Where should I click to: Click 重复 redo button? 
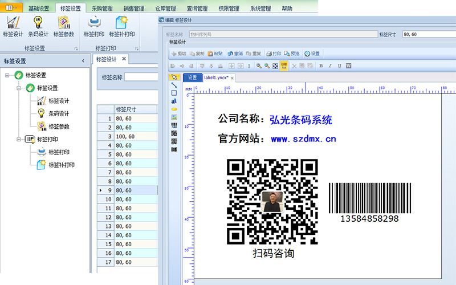pos(254,54)
